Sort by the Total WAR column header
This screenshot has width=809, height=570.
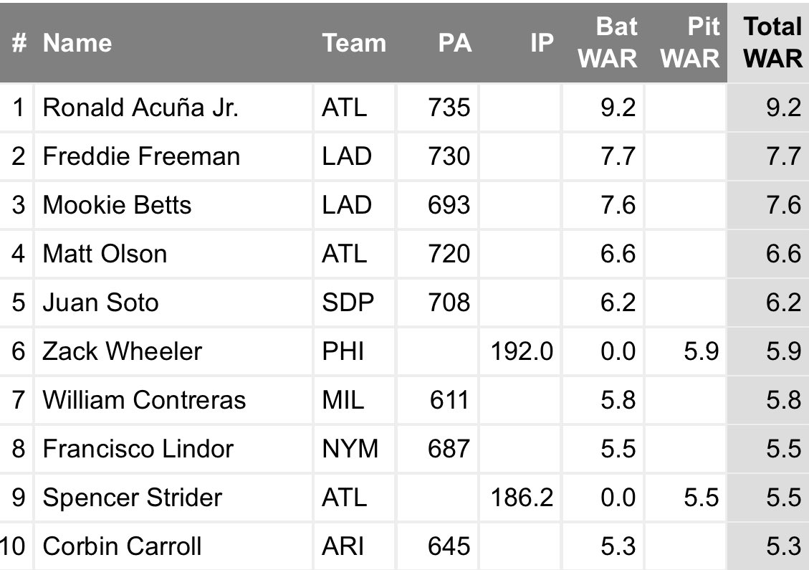(x=772, y=42)
